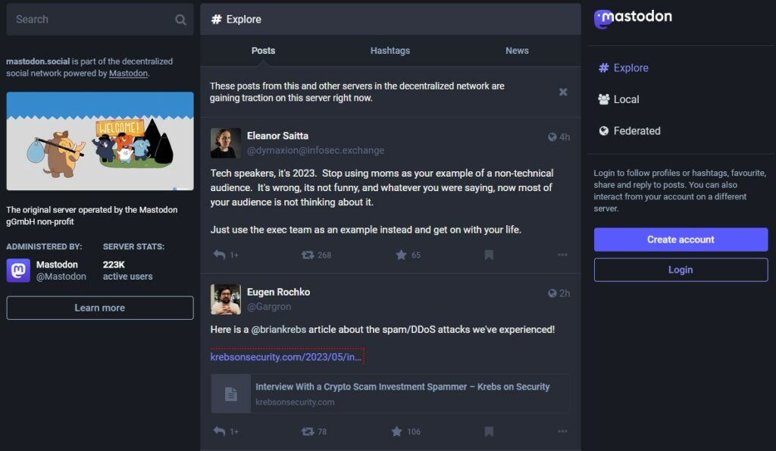Open more options on Eleanor Saitta's post
776x451 pixels.
coord(562,255)
